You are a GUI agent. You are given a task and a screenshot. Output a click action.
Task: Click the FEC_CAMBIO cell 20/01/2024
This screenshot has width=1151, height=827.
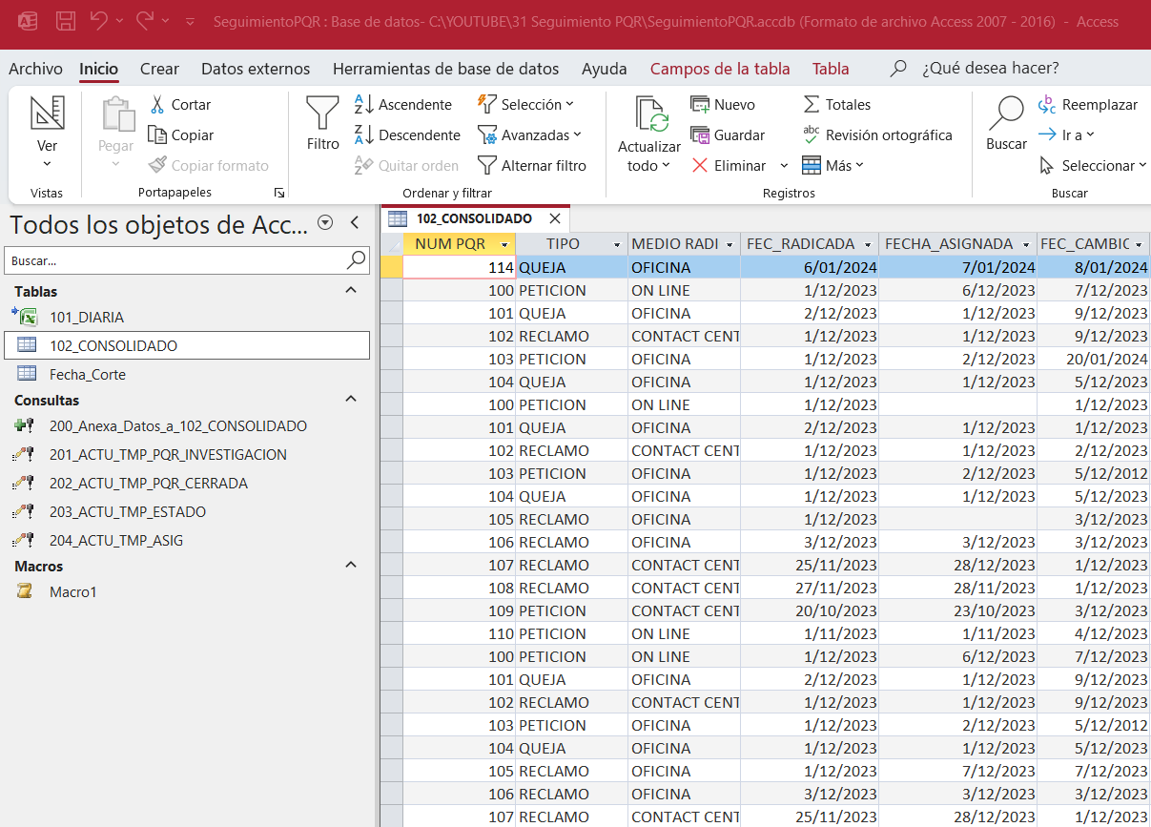point(1094,360)
